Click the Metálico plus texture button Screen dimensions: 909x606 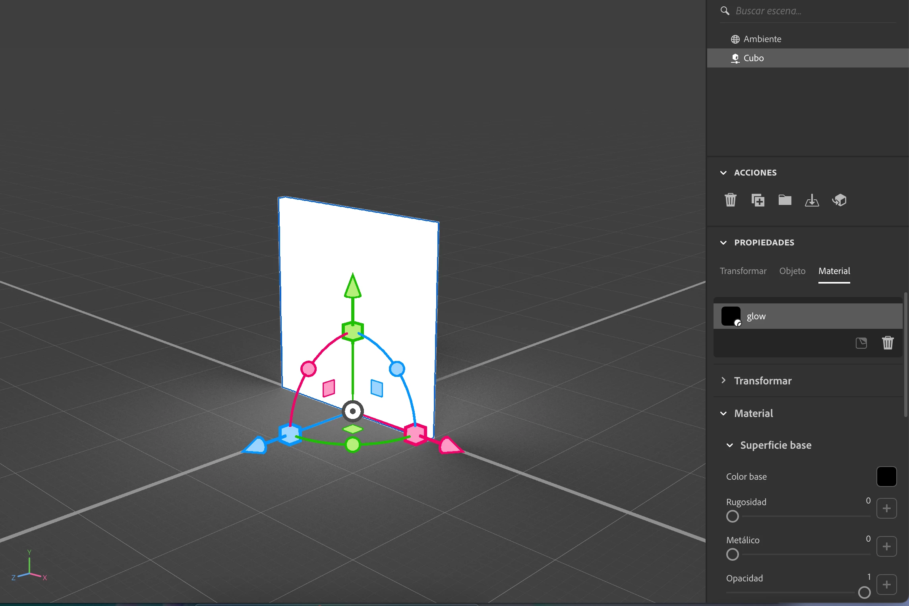[886, 546]
